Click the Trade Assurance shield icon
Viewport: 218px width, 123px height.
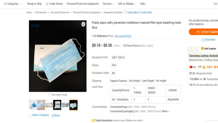pyautogui.click(x=93, y=120)
